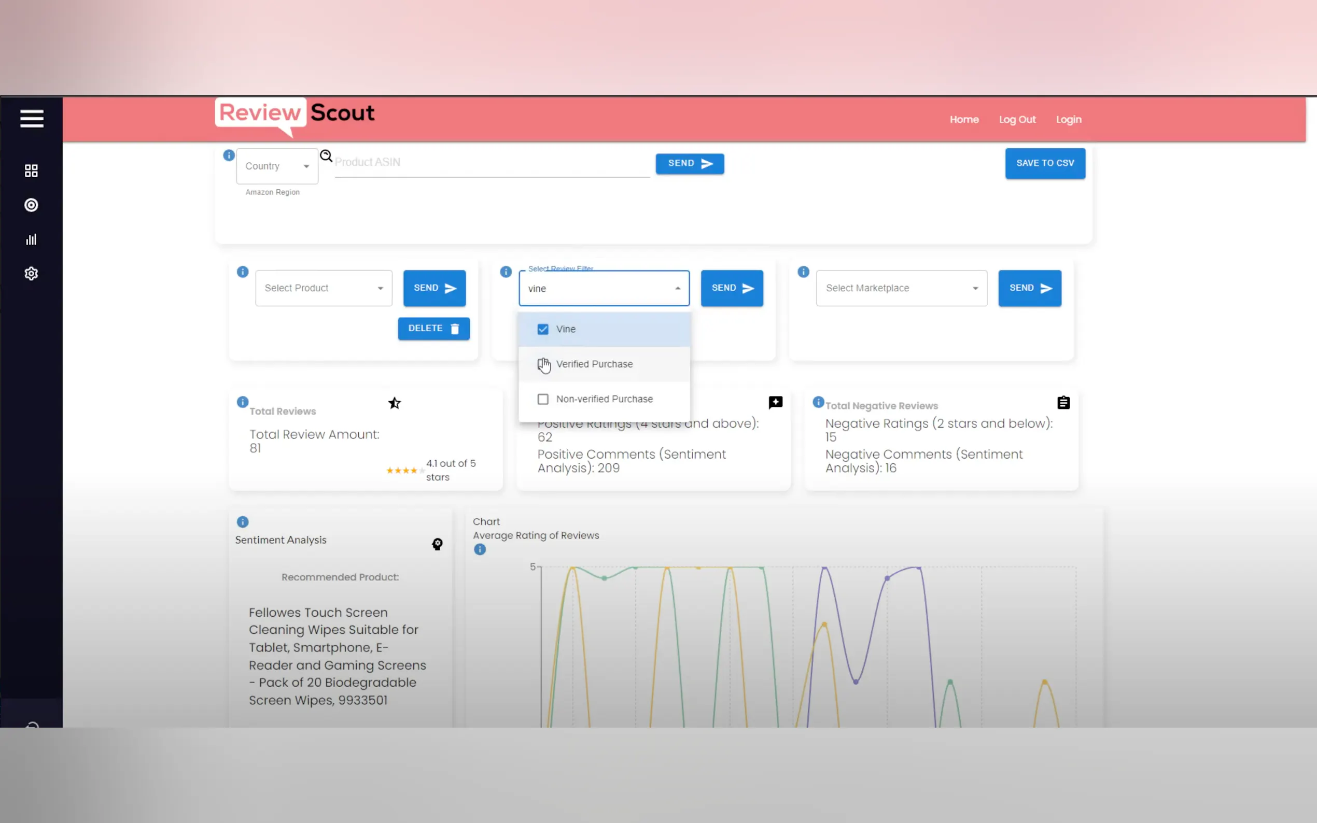This screenshot has width=1317, height=823.
Task: Click Log Out in top navigation
Action: pyautogui.click(x=1016, y=119)
